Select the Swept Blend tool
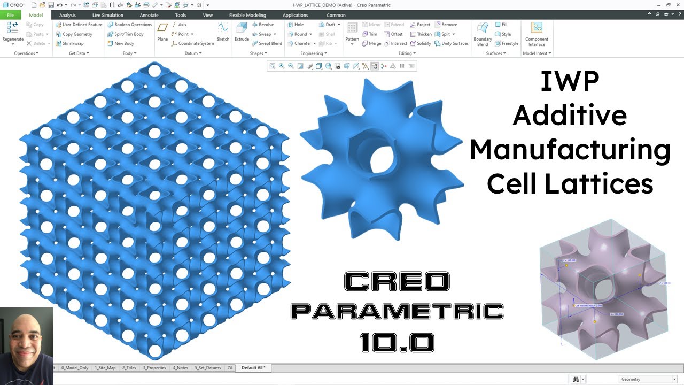Viewport: 684px width, 385px height. 267,44
